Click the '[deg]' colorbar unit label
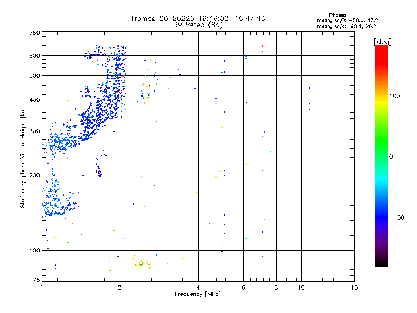The height and width of the screenshot is (313, 417). point(383,42)
